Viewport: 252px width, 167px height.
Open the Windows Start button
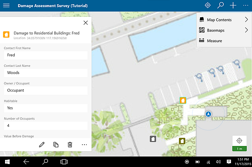[7, 162]
